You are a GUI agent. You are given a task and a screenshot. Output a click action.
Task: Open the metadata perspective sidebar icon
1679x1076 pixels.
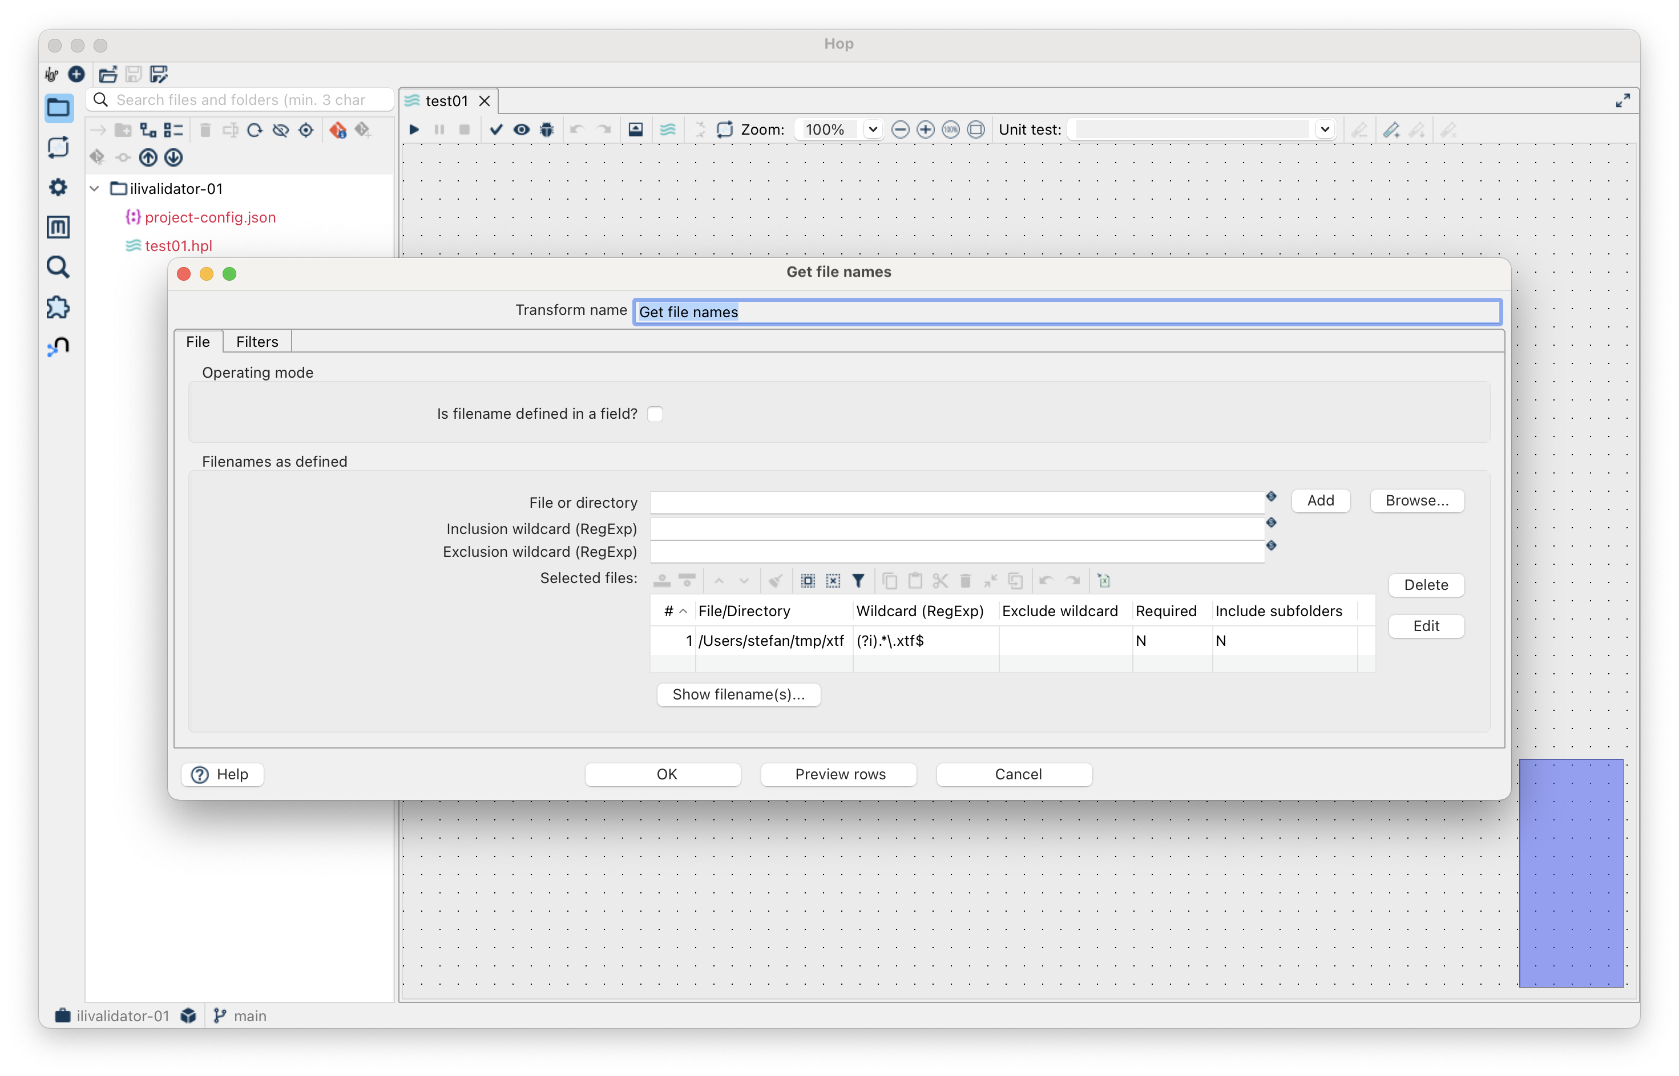coord(58,226)
